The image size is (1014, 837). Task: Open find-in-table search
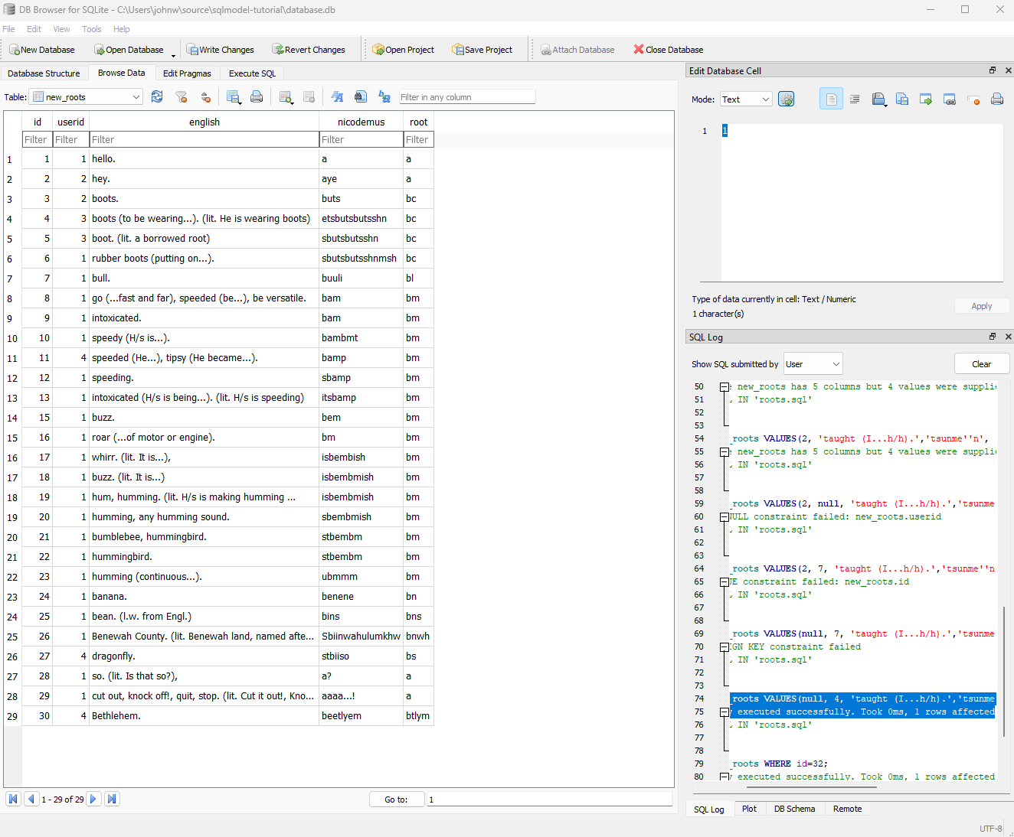361,96
